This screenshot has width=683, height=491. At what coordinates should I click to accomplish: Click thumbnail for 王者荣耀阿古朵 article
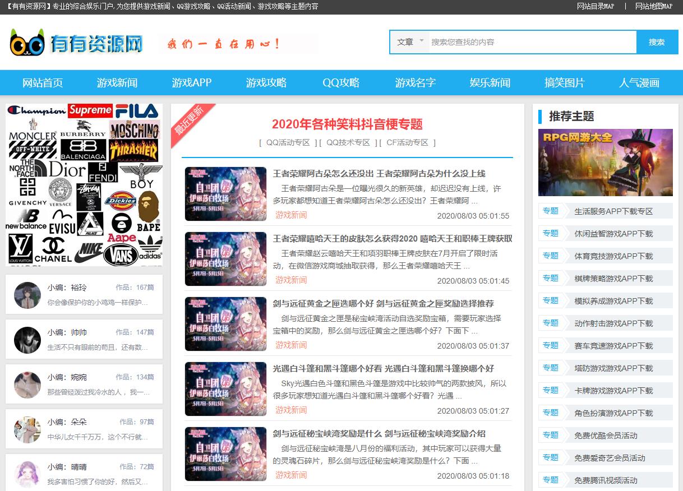pos(226,194)
